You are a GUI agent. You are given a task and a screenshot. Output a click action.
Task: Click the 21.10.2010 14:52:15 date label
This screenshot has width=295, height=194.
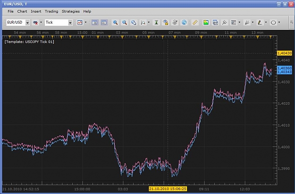coord(21,189)
